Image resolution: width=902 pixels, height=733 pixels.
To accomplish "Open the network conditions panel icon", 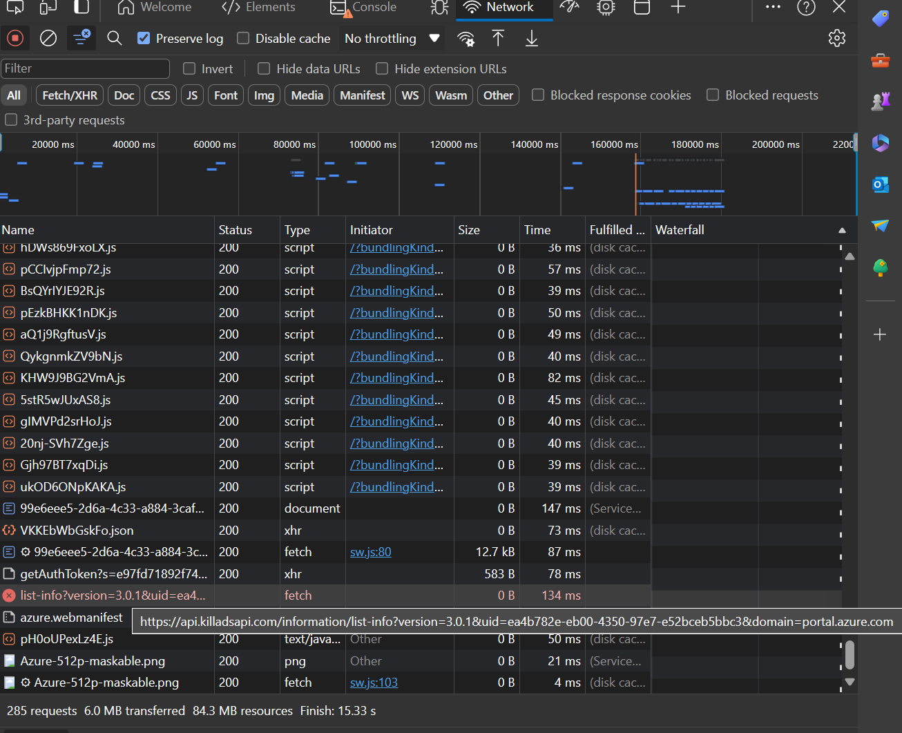I will click(x=466, y=39).
